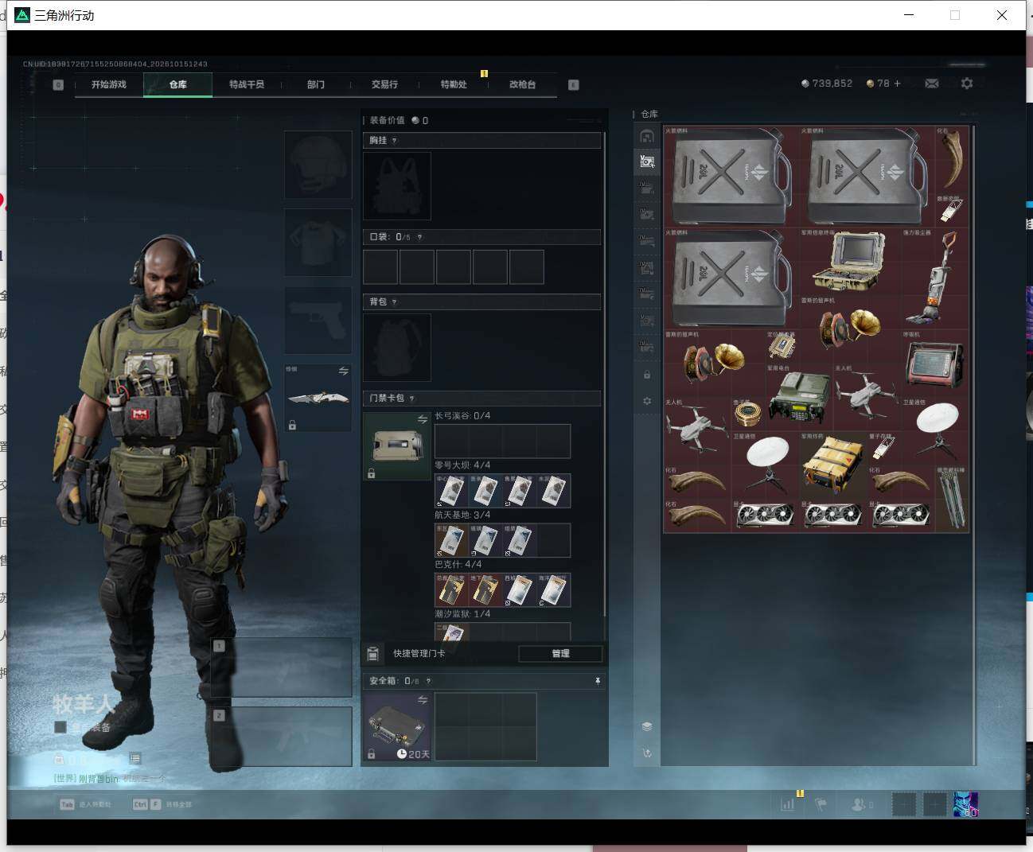Image resolution: width=1033 pixels, height=852 pixels.
Task: Open the 开始游戏 tab
Action: [x=109, y=84]
